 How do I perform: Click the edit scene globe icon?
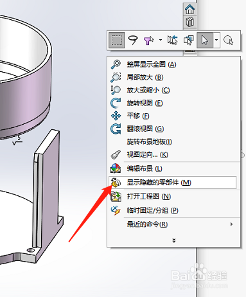[x=116, y=168]
